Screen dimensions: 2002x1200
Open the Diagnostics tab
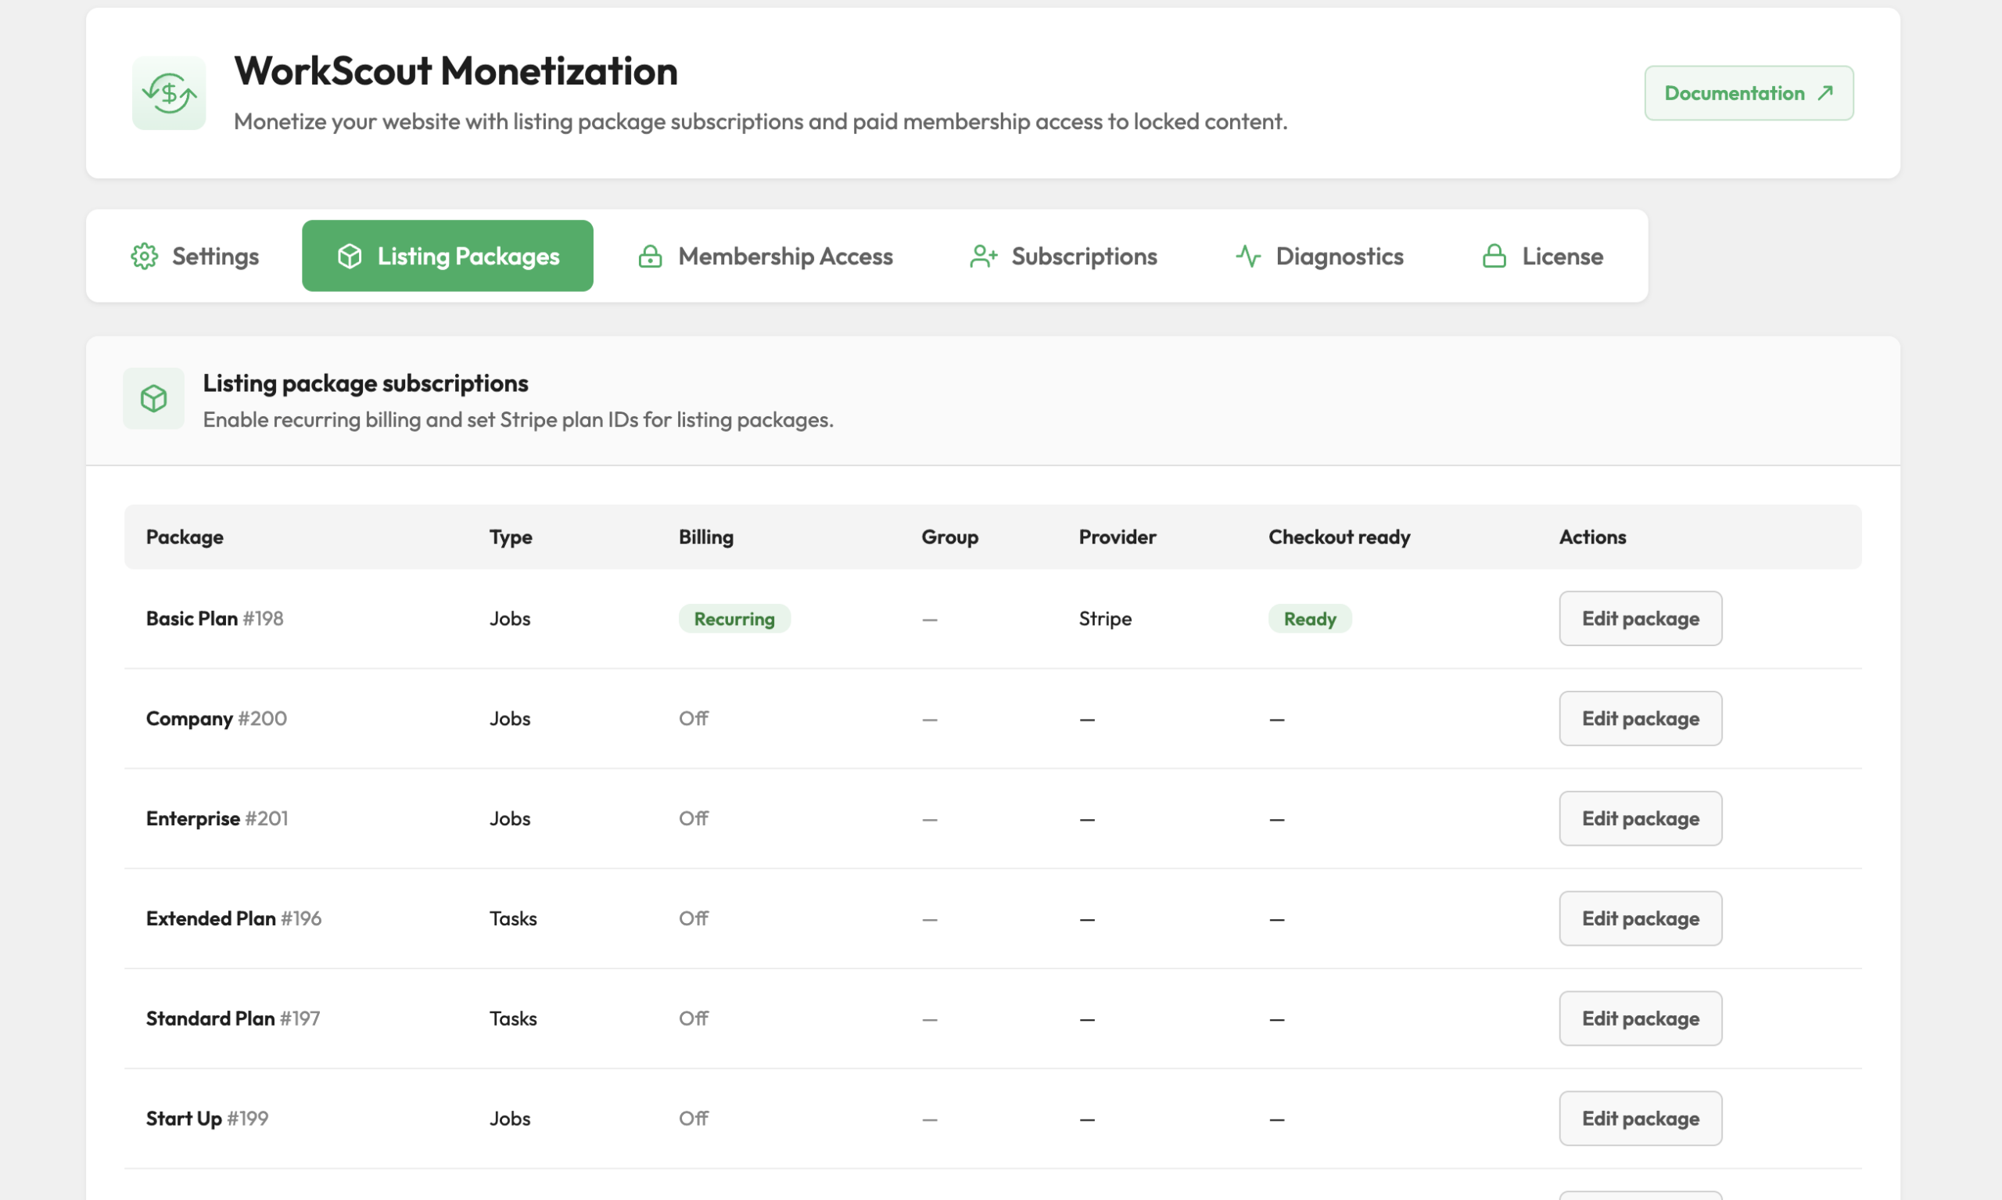1319,257
